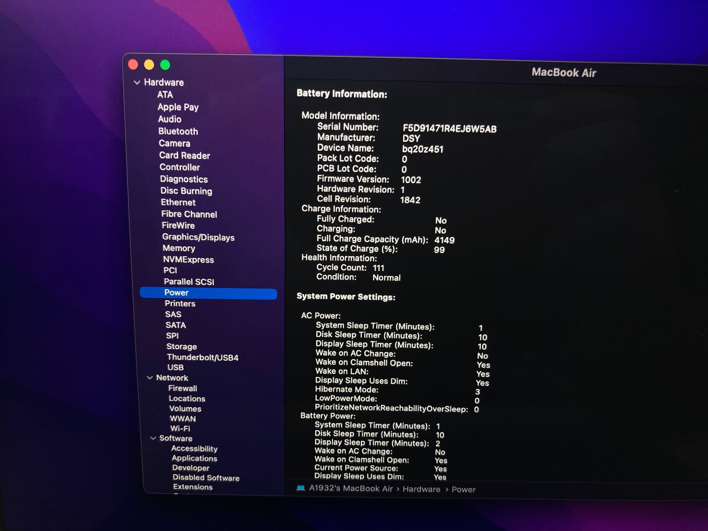
Task: Click the MacBook Air window title
Action: [x=563, y=73]
